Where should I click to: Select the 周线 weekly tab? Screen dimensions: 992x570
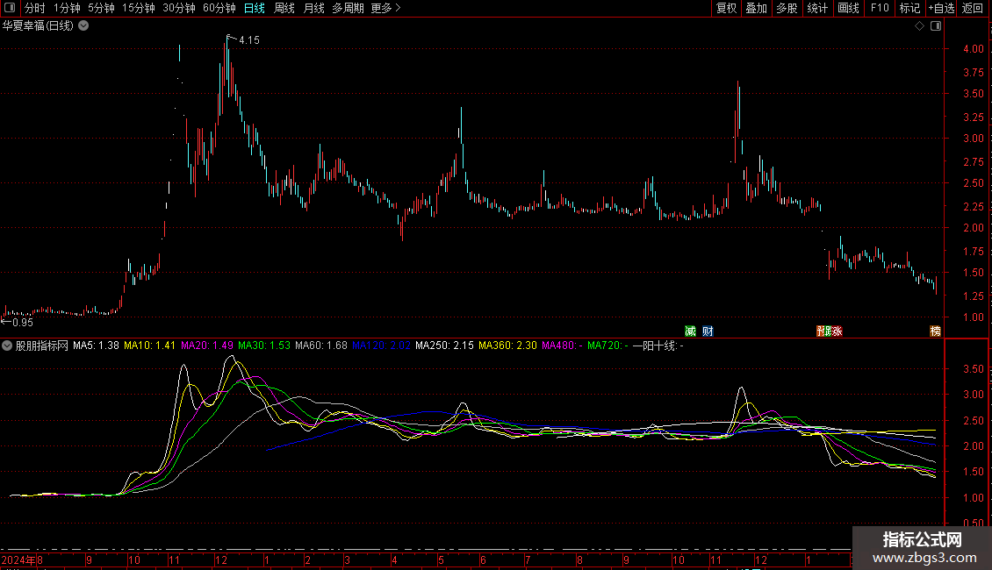(284, 8)
